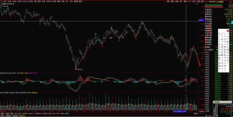
Task: Add to watchlist with +自选
Action: pyautogui.click(x=198, y=1)
